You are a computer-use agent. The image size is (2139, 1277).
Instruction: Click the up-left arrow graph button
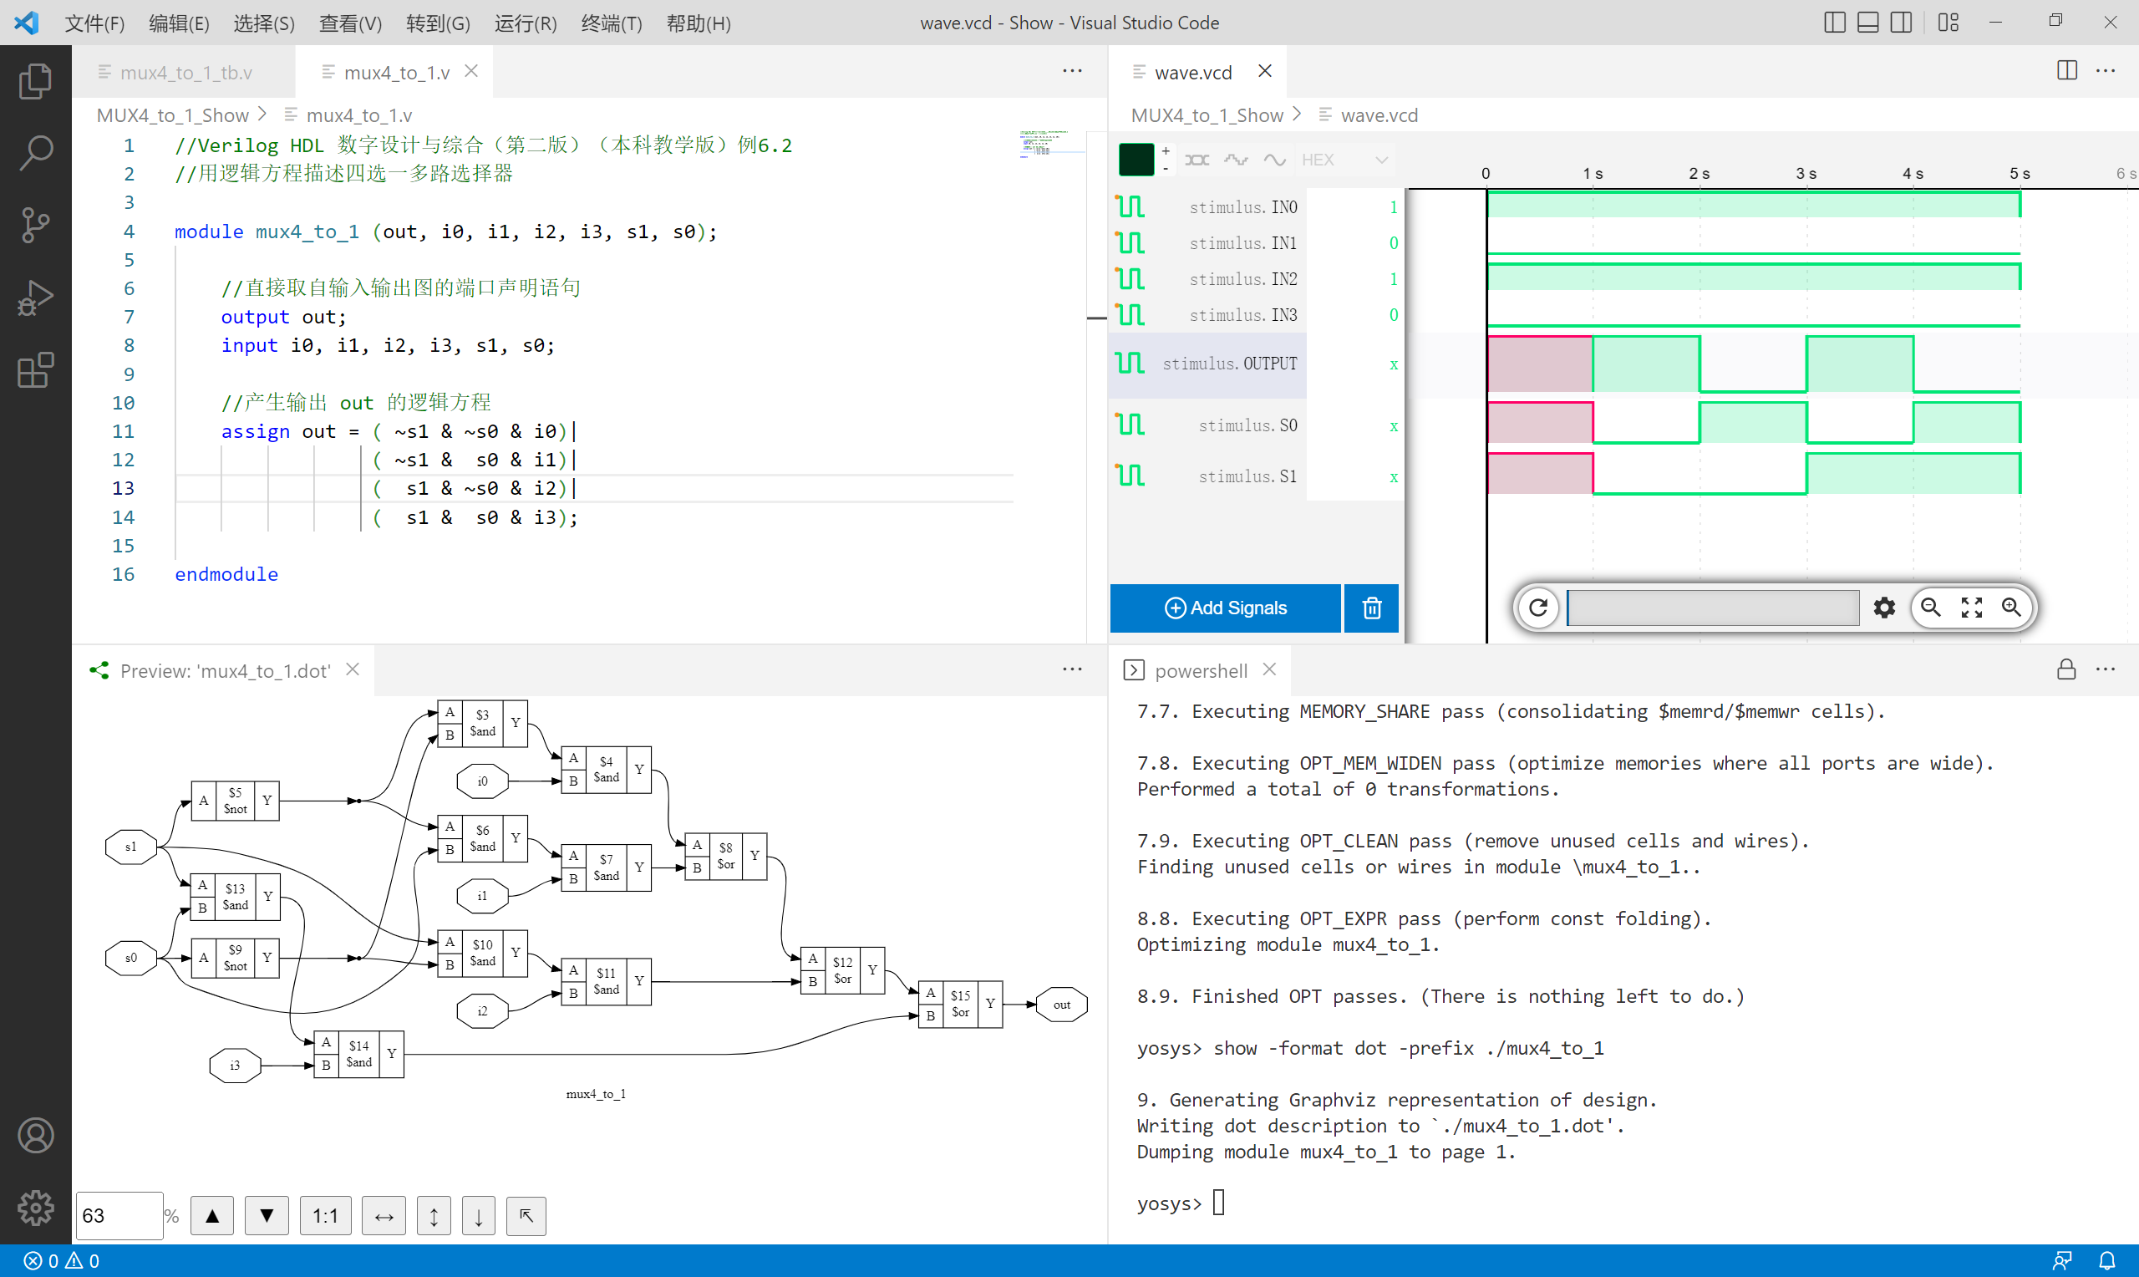point(526,1216)
